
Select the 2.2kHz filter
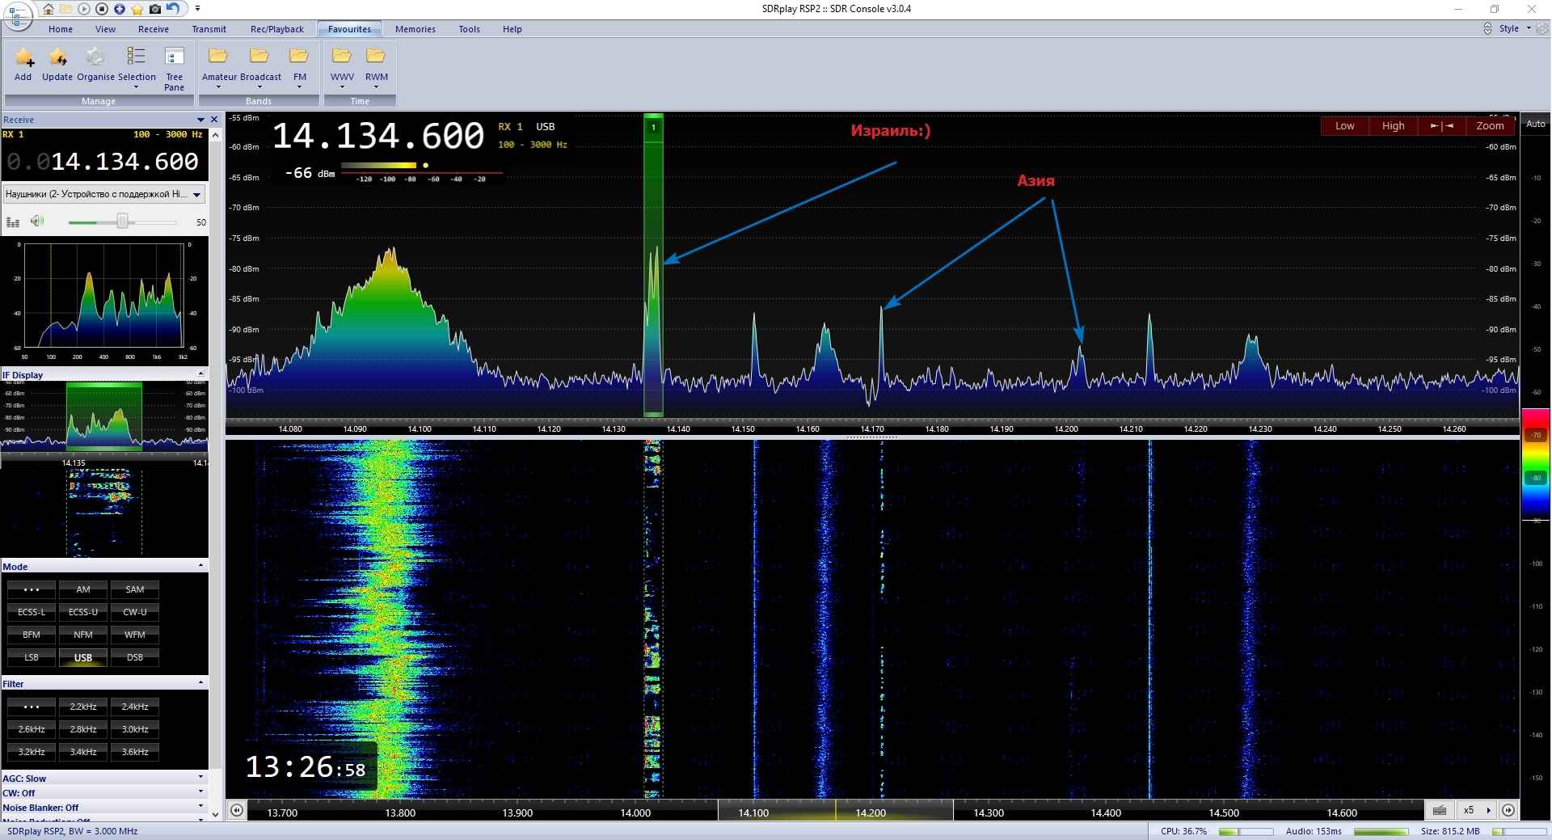click(83, 707)
